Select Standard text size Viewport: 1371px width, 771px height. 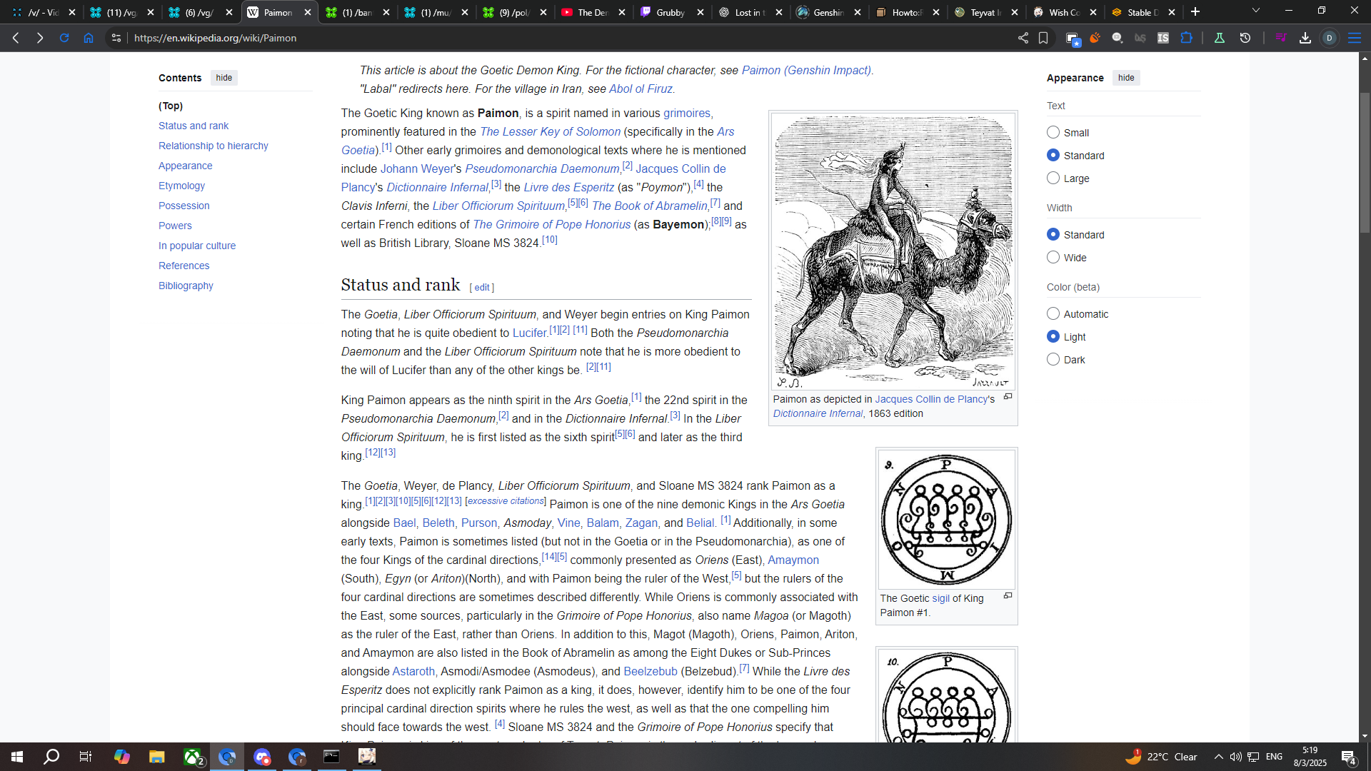click(x=1053, y=156)
